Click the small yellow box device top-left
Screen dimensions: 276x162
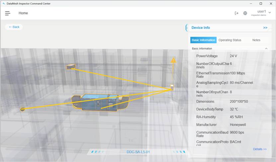click(x=70, y=67)
